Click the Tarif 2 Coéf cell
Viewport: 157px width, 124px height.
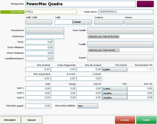coord(38,93)
